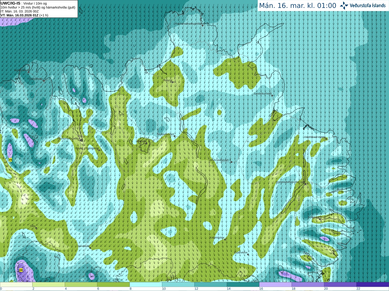The height and width of the screenshot is (291, 389).
Task: Click the Akureyrarflugvöllur station label
Action: [69, 138]
